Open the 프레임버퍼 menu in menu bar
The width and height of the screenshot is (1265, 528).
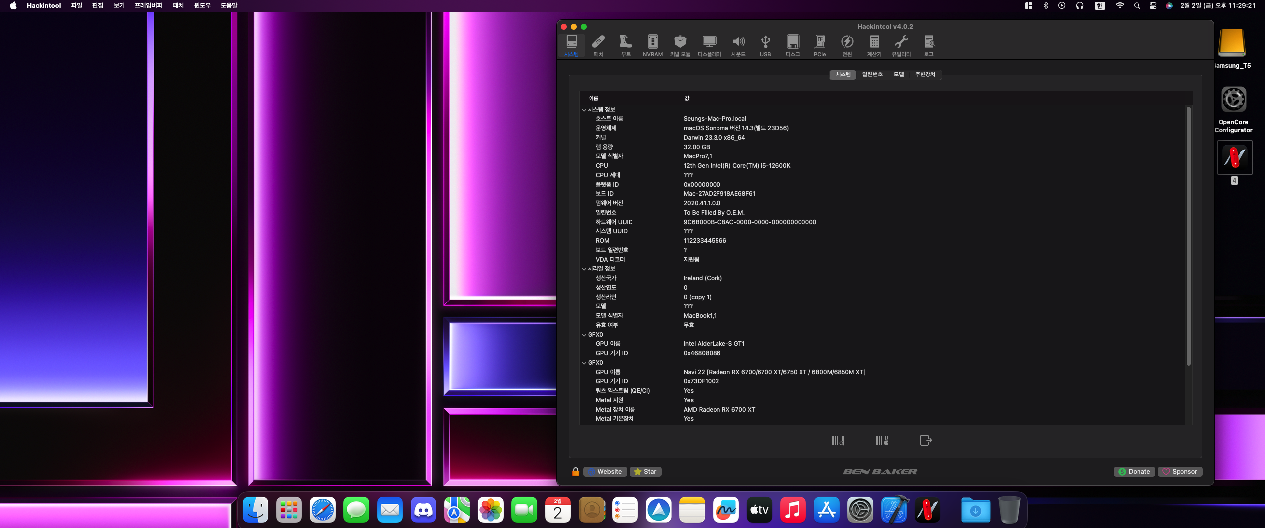(x=148, y=5)
